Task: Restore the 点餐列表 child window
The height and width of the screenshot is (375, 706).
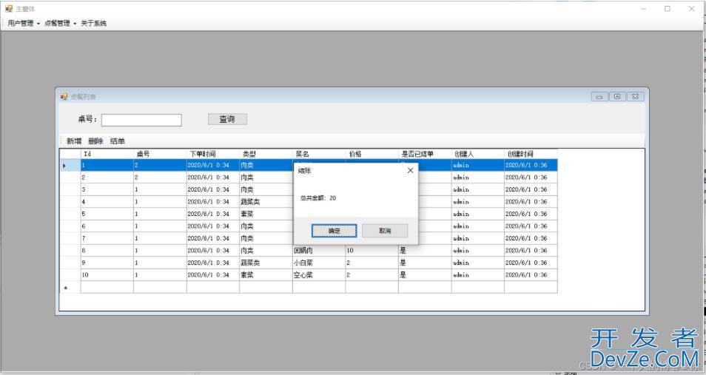Action: tap(617, 96)
